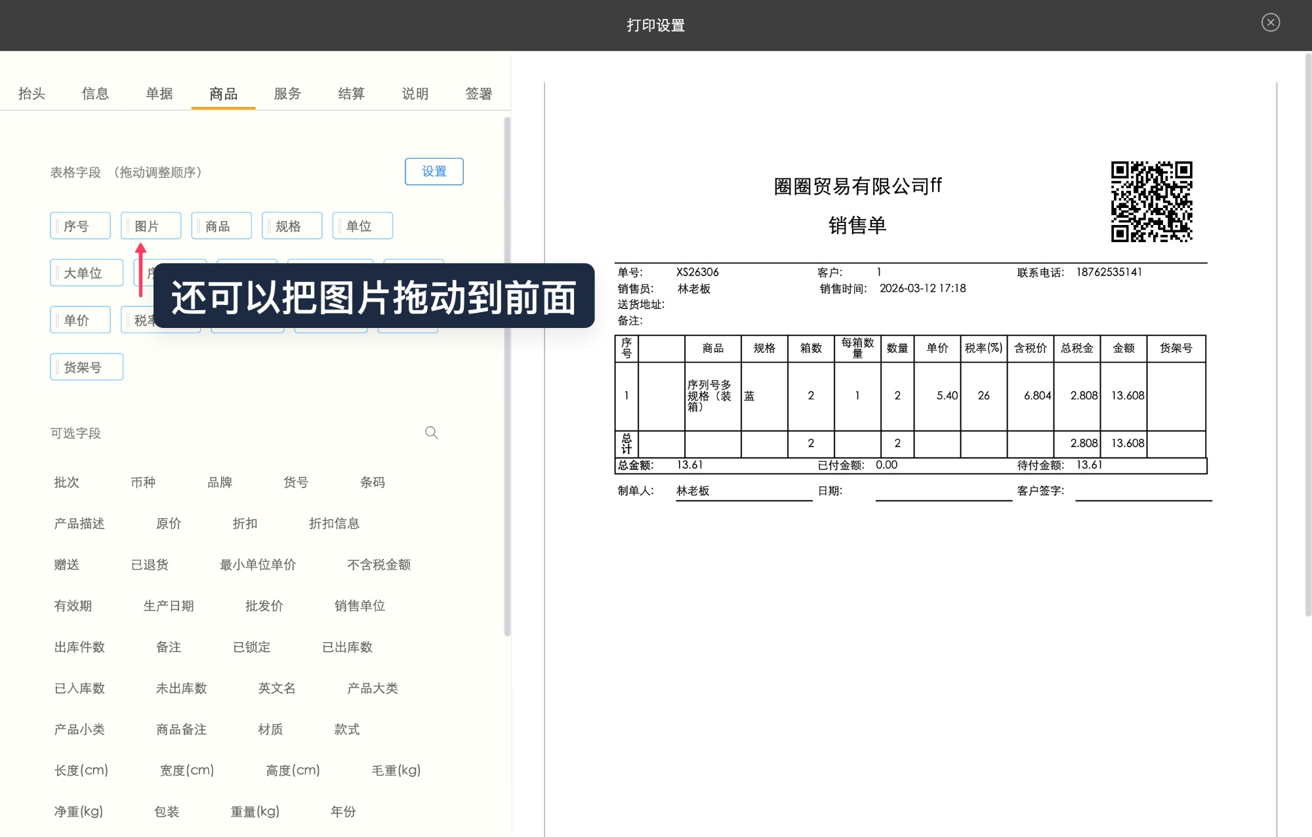This screenshot has width=1312, height=837.
Task: Click the search magnifier in 可选字段 section
Action: pyautogui.click(x=431, y=433)
